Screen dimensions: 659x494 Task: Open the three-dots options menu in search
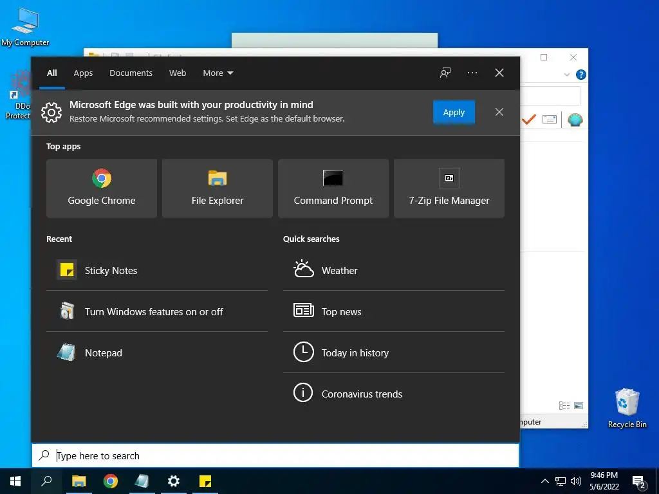point(472,73)
